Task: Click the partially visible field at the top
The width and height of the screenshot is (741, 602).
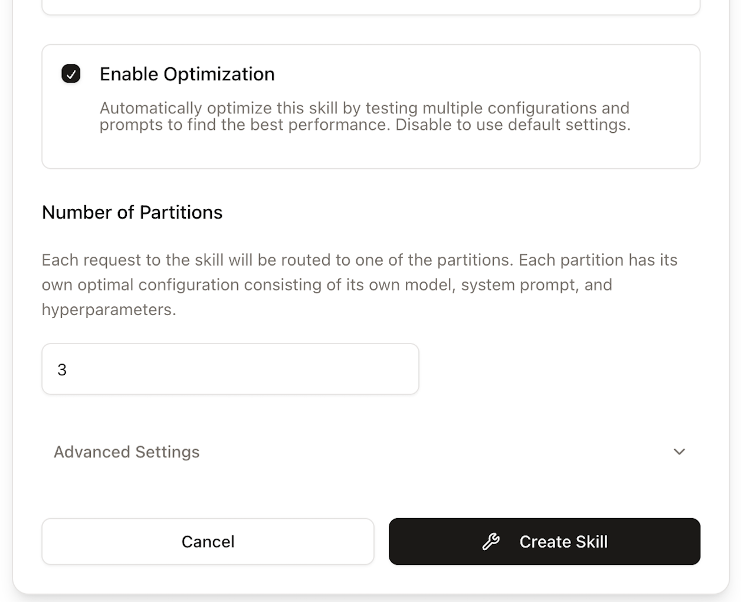Action: tap(370, 7)
